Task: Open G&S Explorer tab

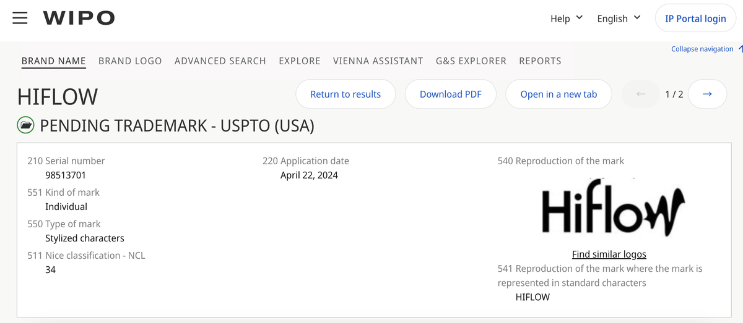Action: tap(471, 61)
